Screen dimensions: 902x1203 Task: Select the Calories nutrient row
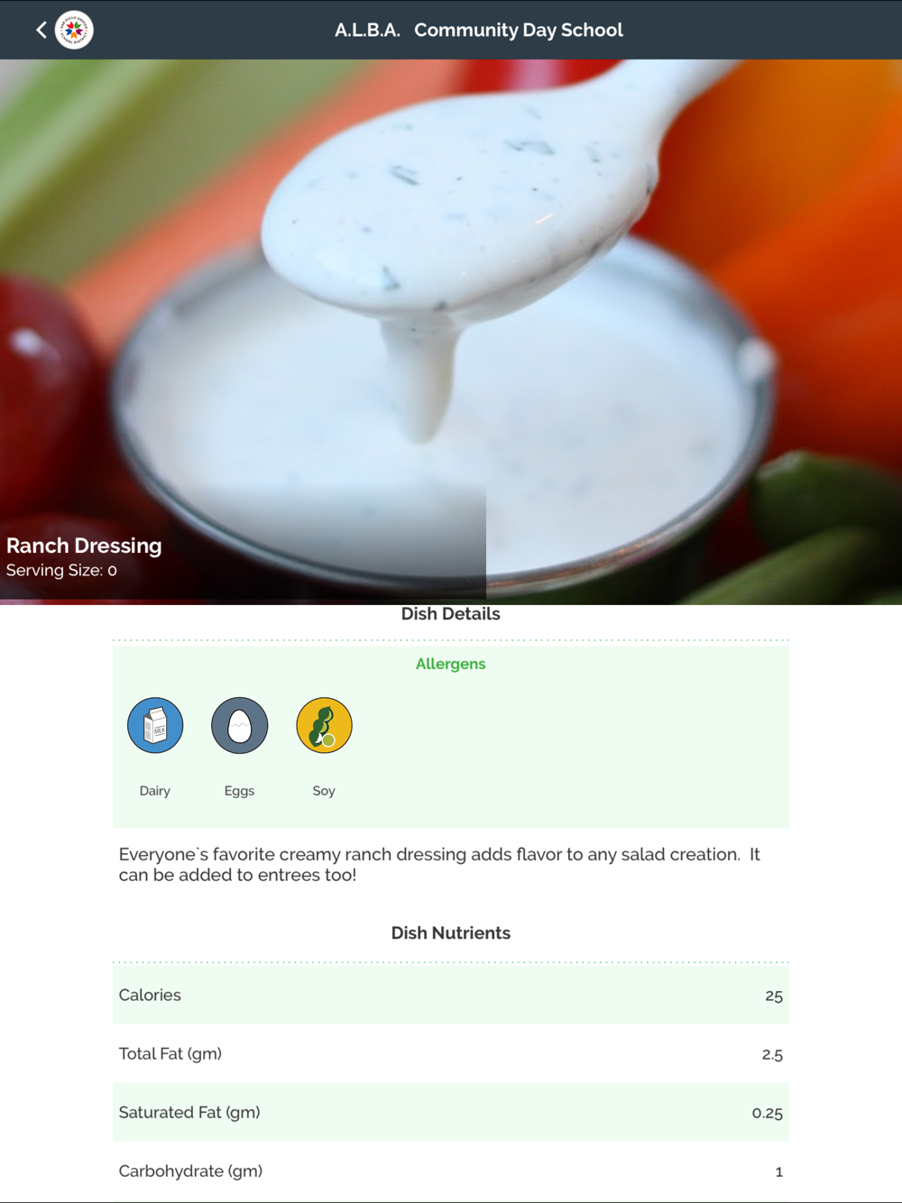(451, 995)
